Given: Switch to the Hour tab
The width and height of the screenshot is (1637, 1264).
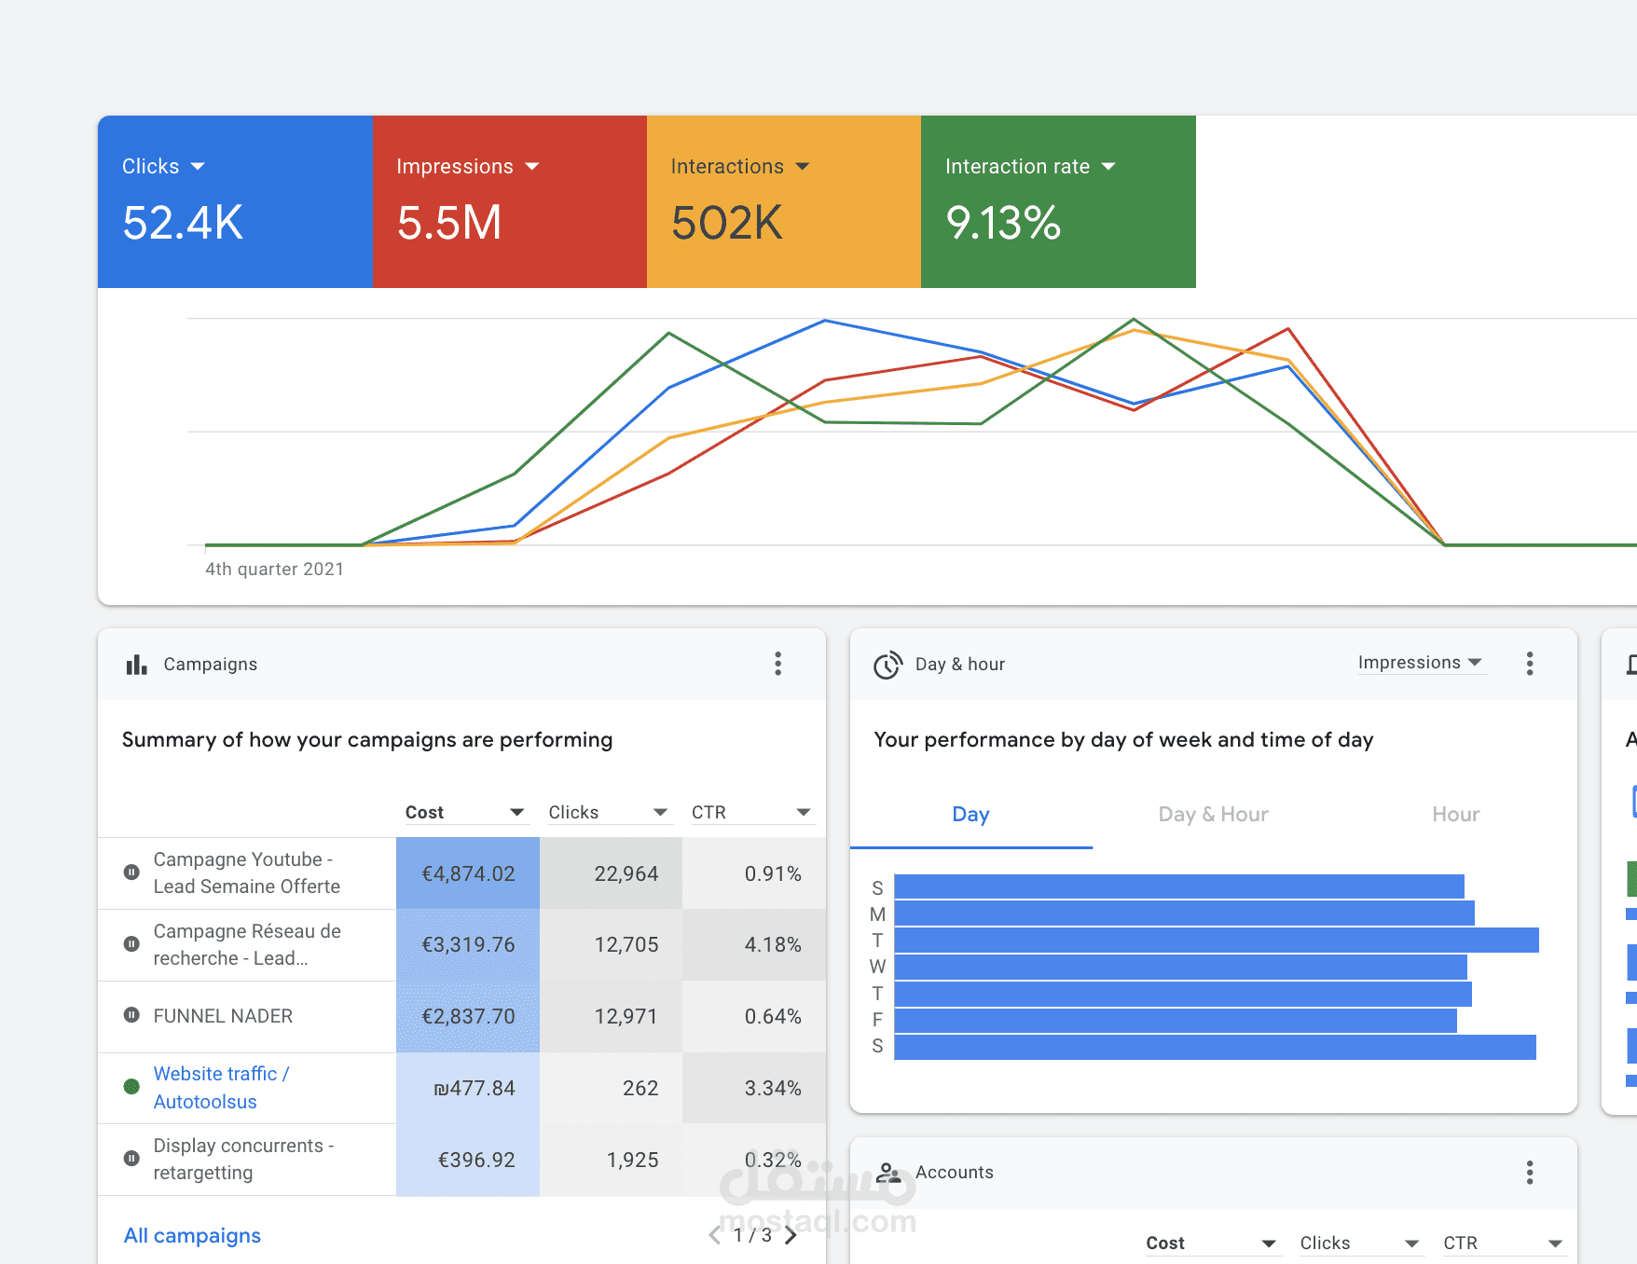Looking at the screenshot, I should tap(1455, 815).
